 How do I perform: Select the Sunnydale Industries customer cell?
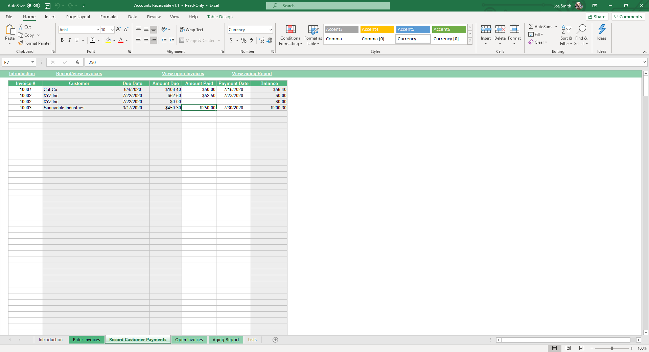[x=79, y=108]
